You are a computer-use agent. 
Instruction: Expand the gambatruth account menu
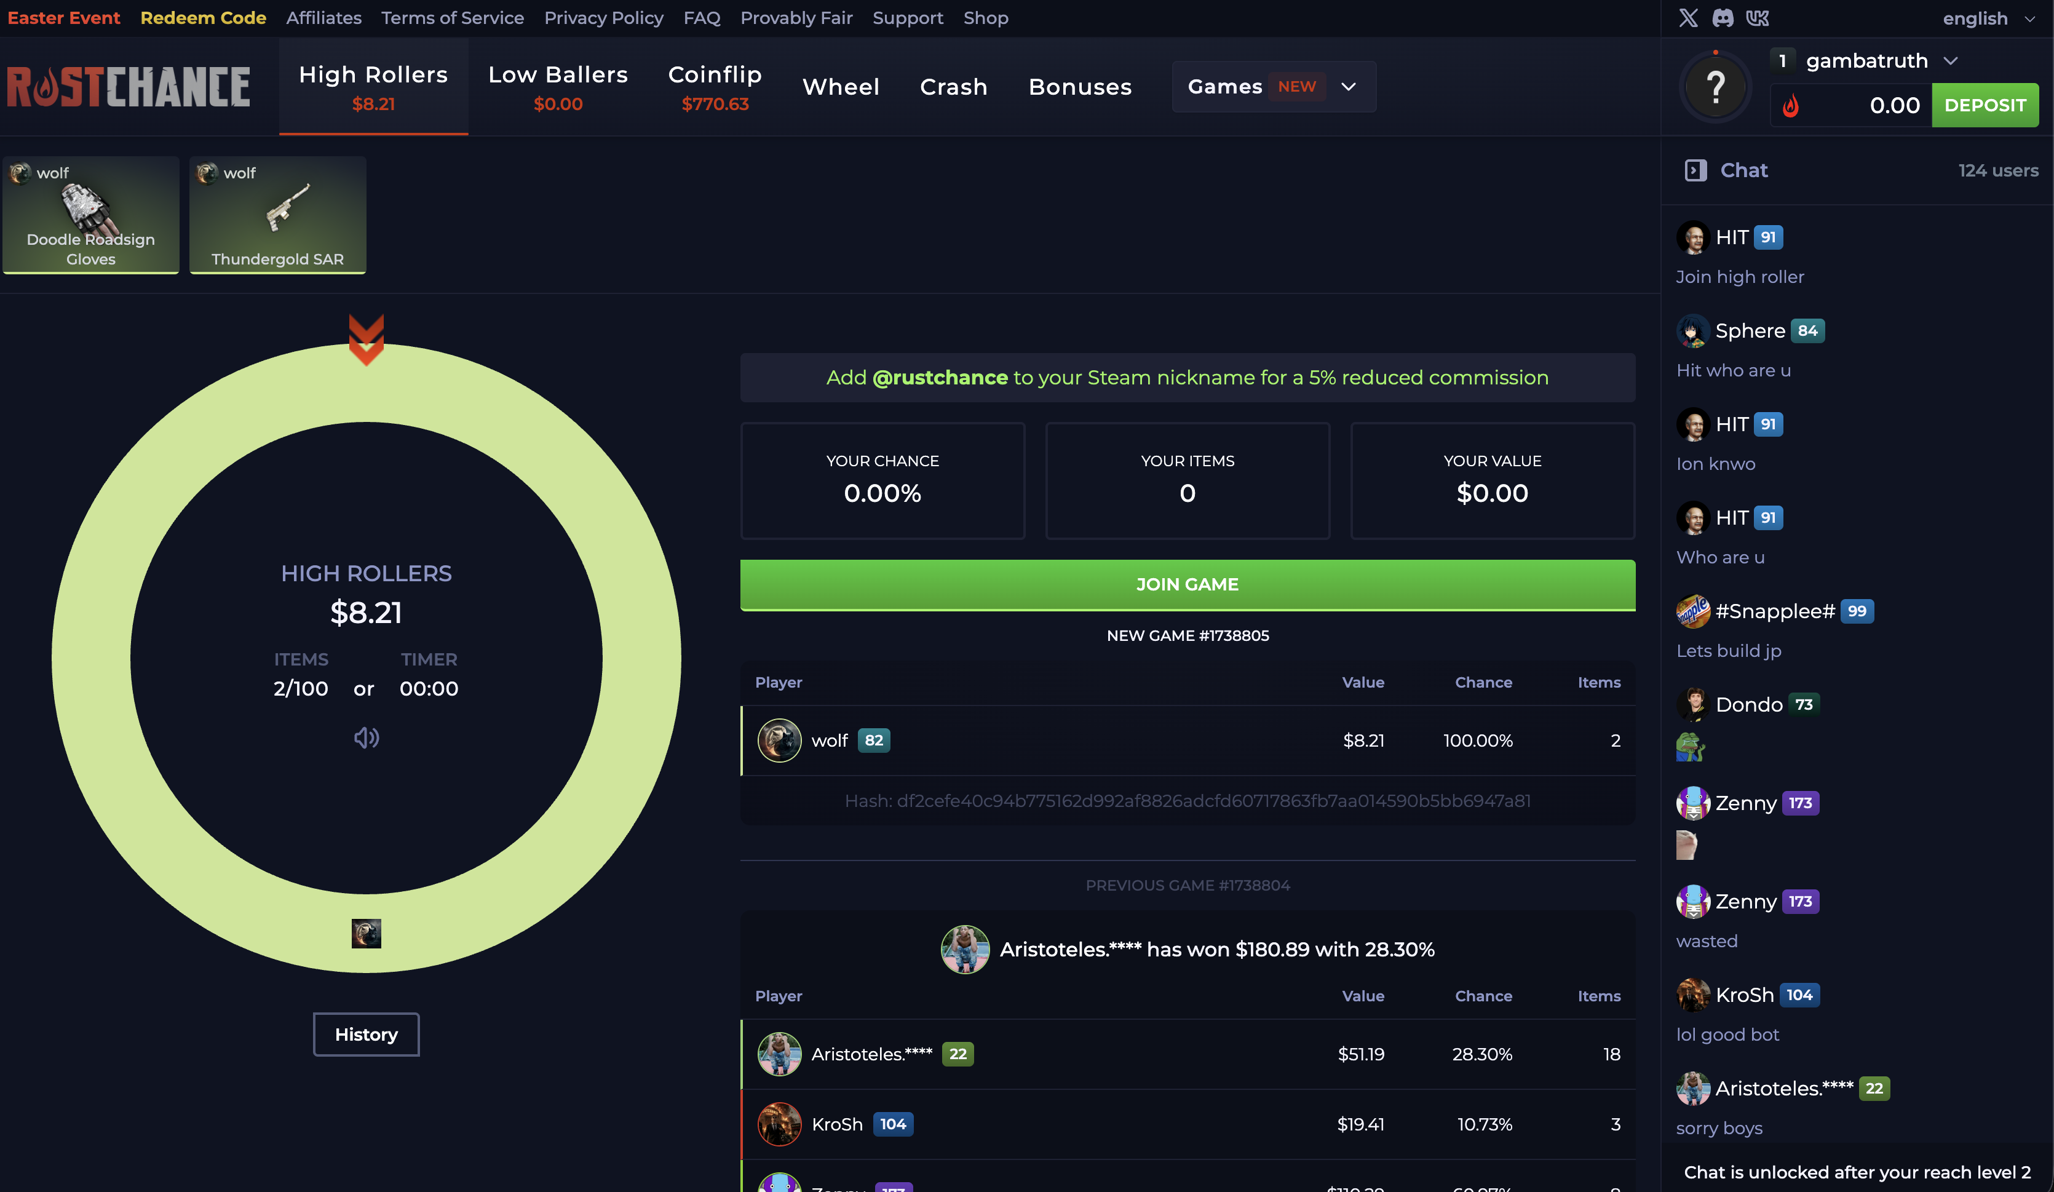(x=1882, y=60)
